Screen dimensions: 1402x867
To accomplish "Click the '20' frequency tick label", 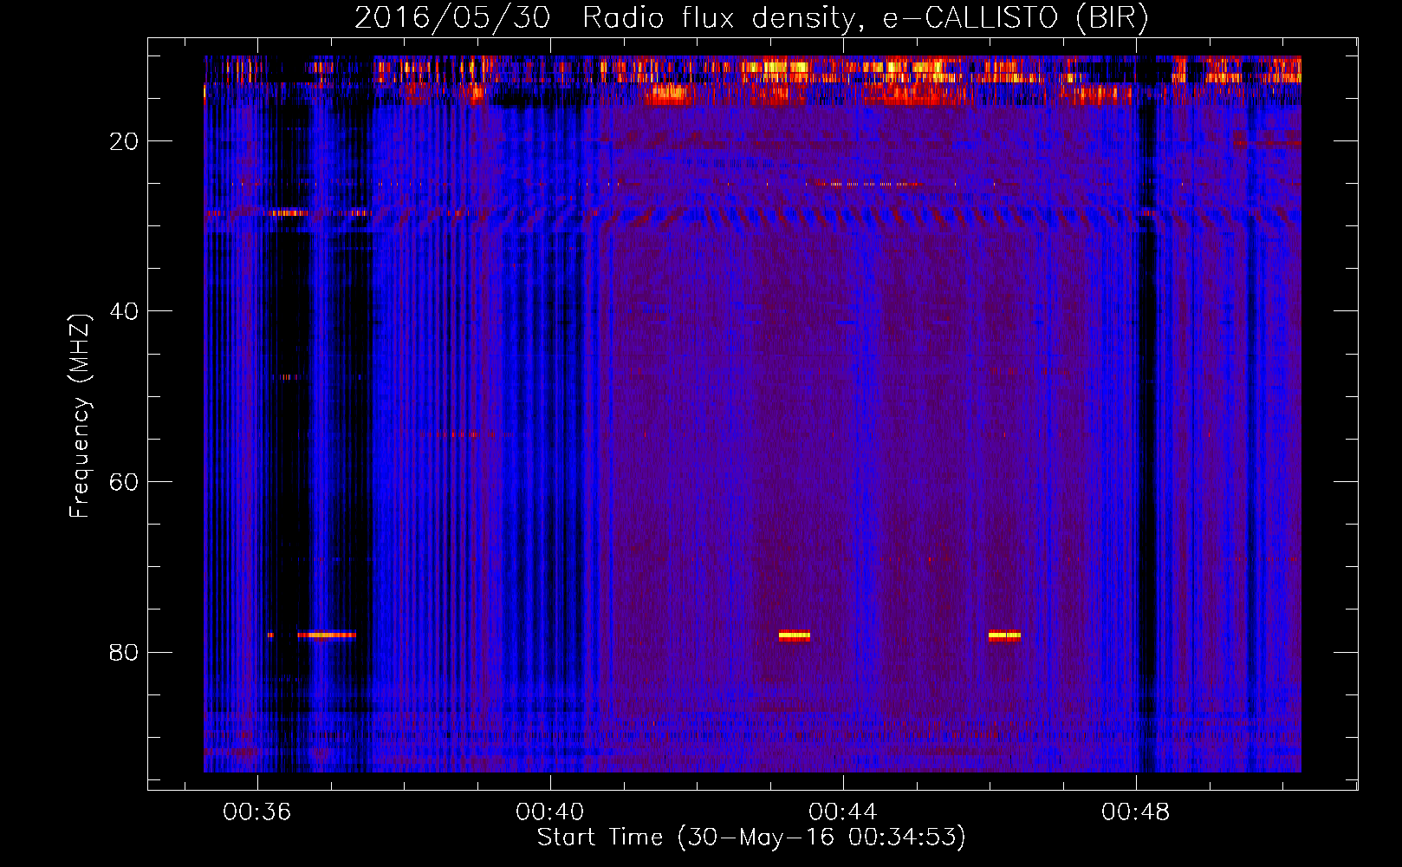I will click(124, 141).
